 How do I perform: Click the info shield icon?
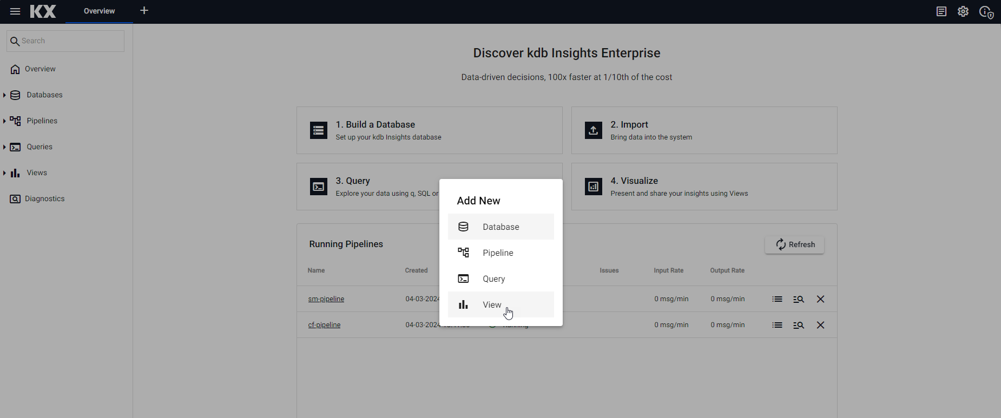[x=986, y=12]
